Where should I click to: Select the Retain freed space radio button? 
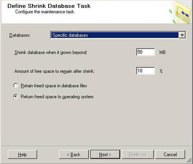tap(16, 86)
